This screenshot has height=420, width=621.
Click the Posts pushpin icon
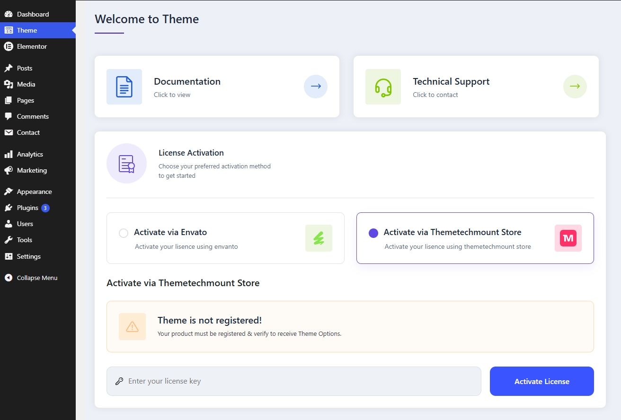pyautogui.click(x=9, y=68)
